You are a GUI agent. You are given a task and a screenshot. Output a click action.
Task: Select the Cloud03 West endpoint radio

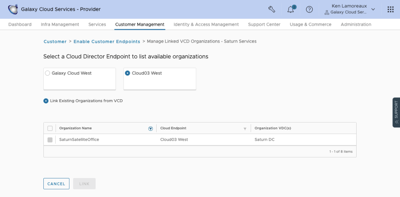(127, 73)
